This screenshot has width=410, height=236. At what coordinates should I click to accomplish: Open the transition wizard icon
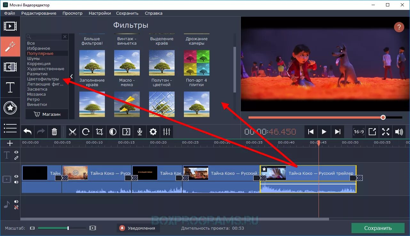(x=126, y=132)
